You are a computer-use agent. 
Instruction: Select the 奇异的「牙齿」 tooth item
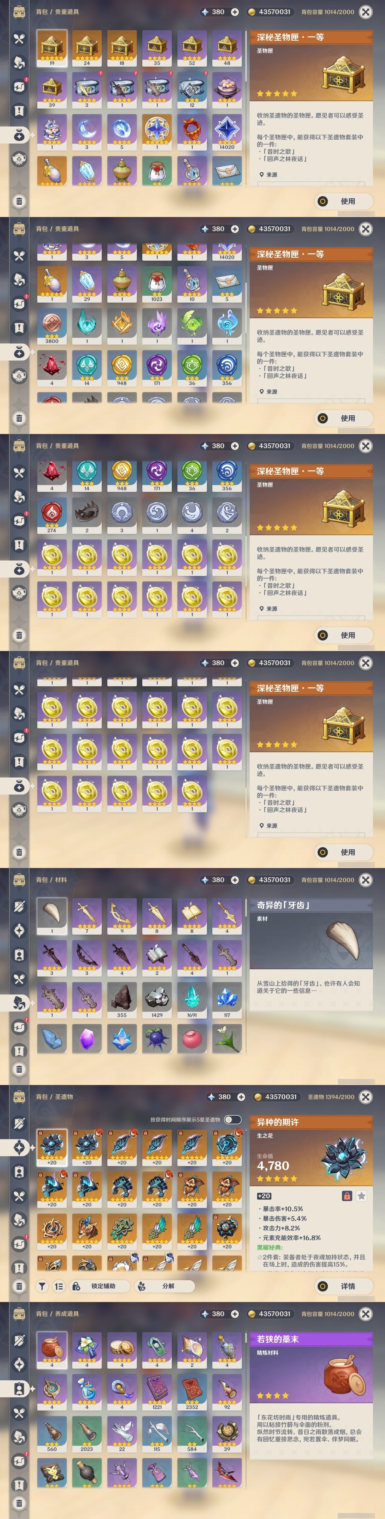point(52,917)
